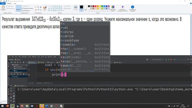
Task: Open Paint's Файл (File) menu
Action: click(x=3, y=3)
